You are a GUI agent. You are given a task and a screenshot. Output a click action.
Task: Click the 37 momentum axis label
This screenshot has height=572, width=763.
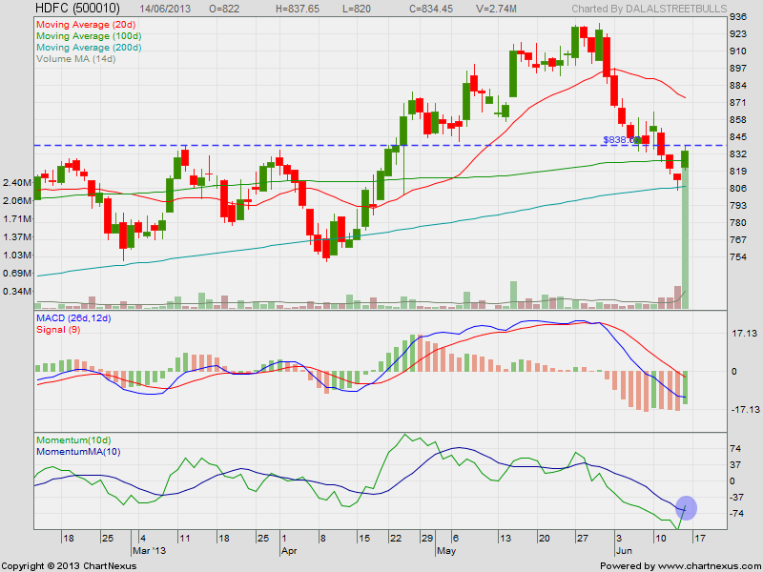click(735, 465)
